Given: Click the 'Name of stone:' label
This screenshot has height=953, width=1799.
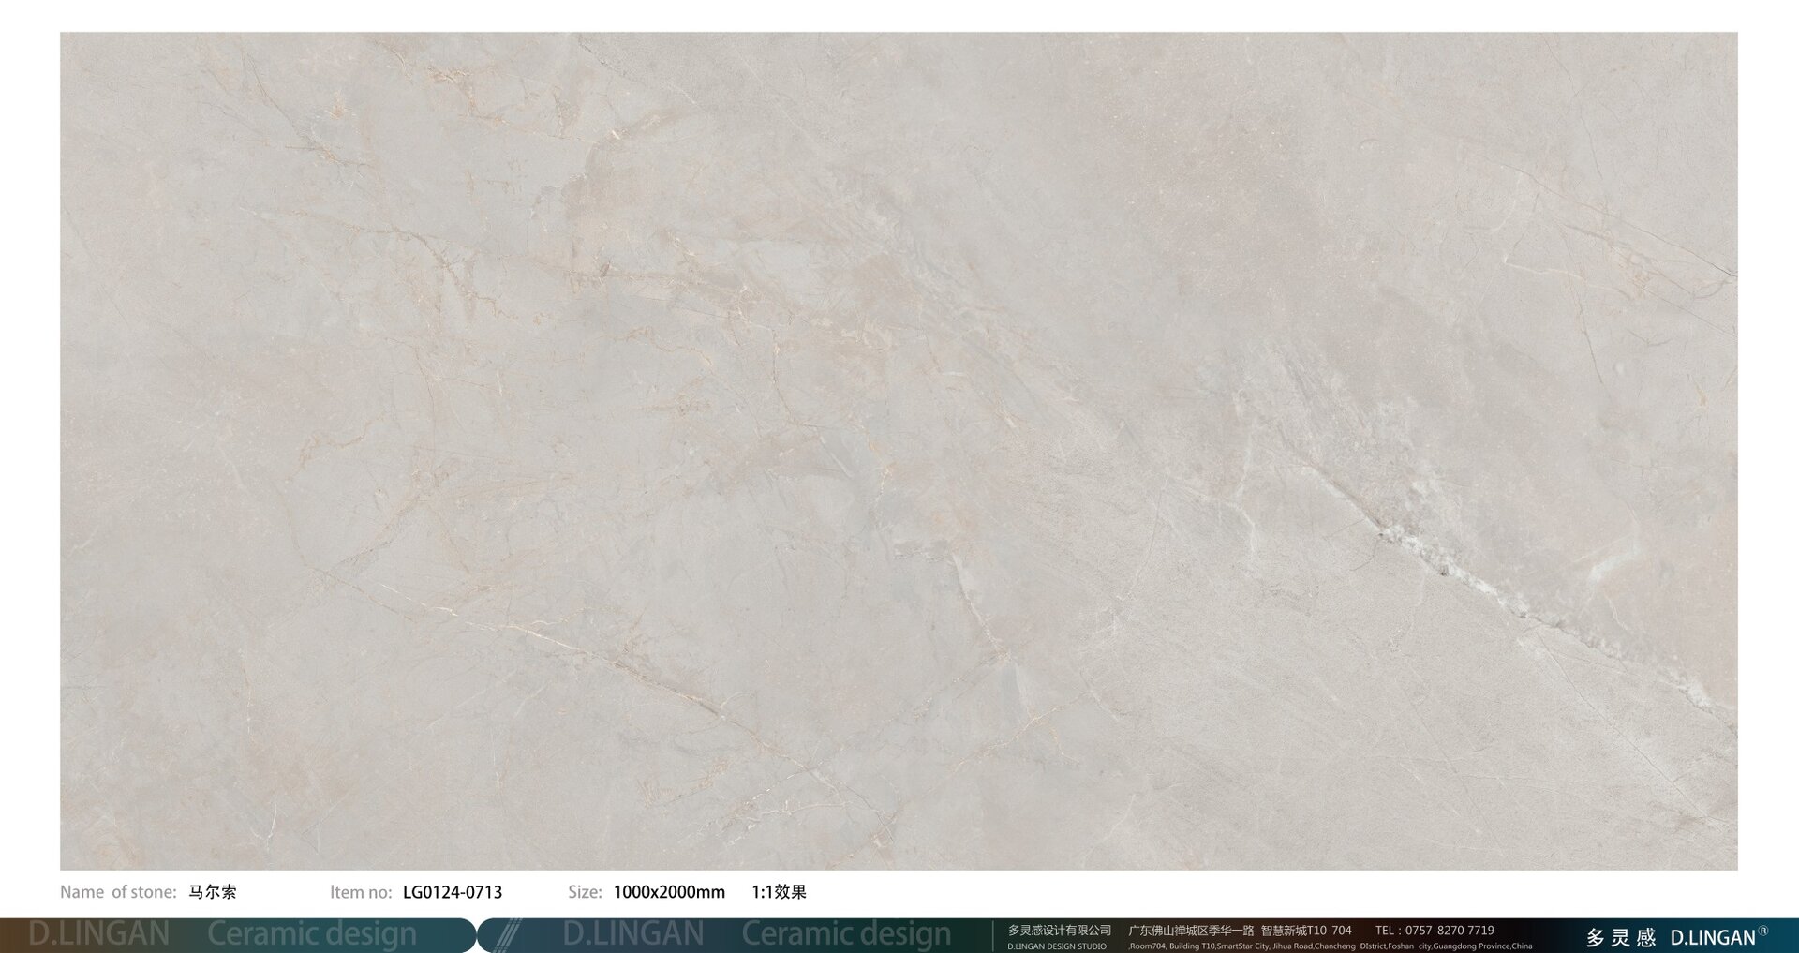Looking at the screenshot, I should tap(118, 892).
